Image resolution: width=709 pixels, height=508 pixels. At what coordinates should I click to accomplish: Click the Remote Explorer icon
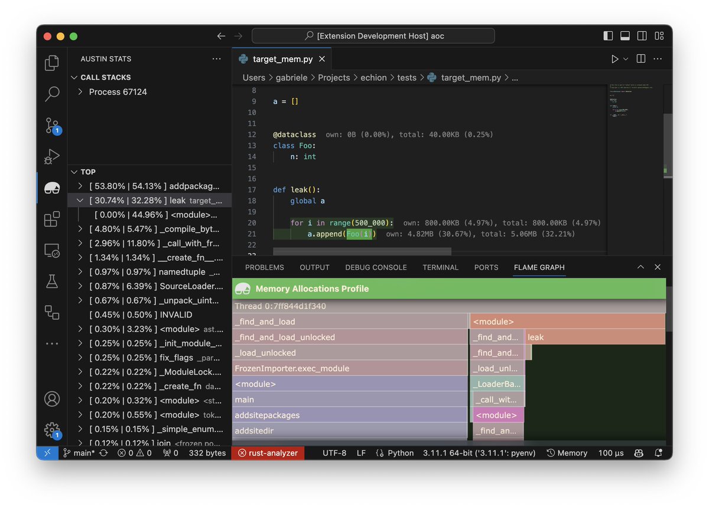pyautogui.click(x=52, y=250)
